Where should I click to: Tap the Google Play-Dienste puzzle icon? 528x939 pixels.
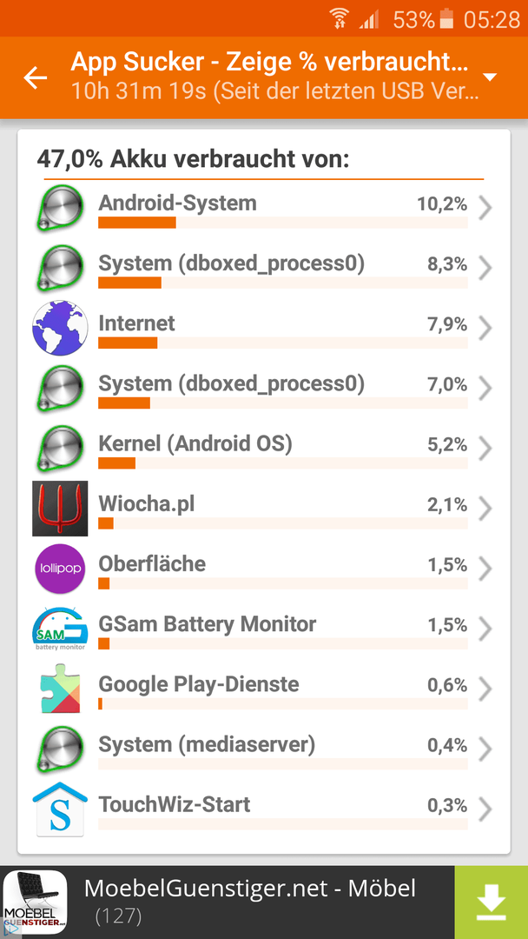click(60, 688)
